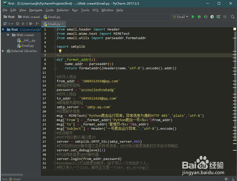The image size is (237, 181).
Task: Fold the _format_addr function at line 8
Action: click(55, 60)
